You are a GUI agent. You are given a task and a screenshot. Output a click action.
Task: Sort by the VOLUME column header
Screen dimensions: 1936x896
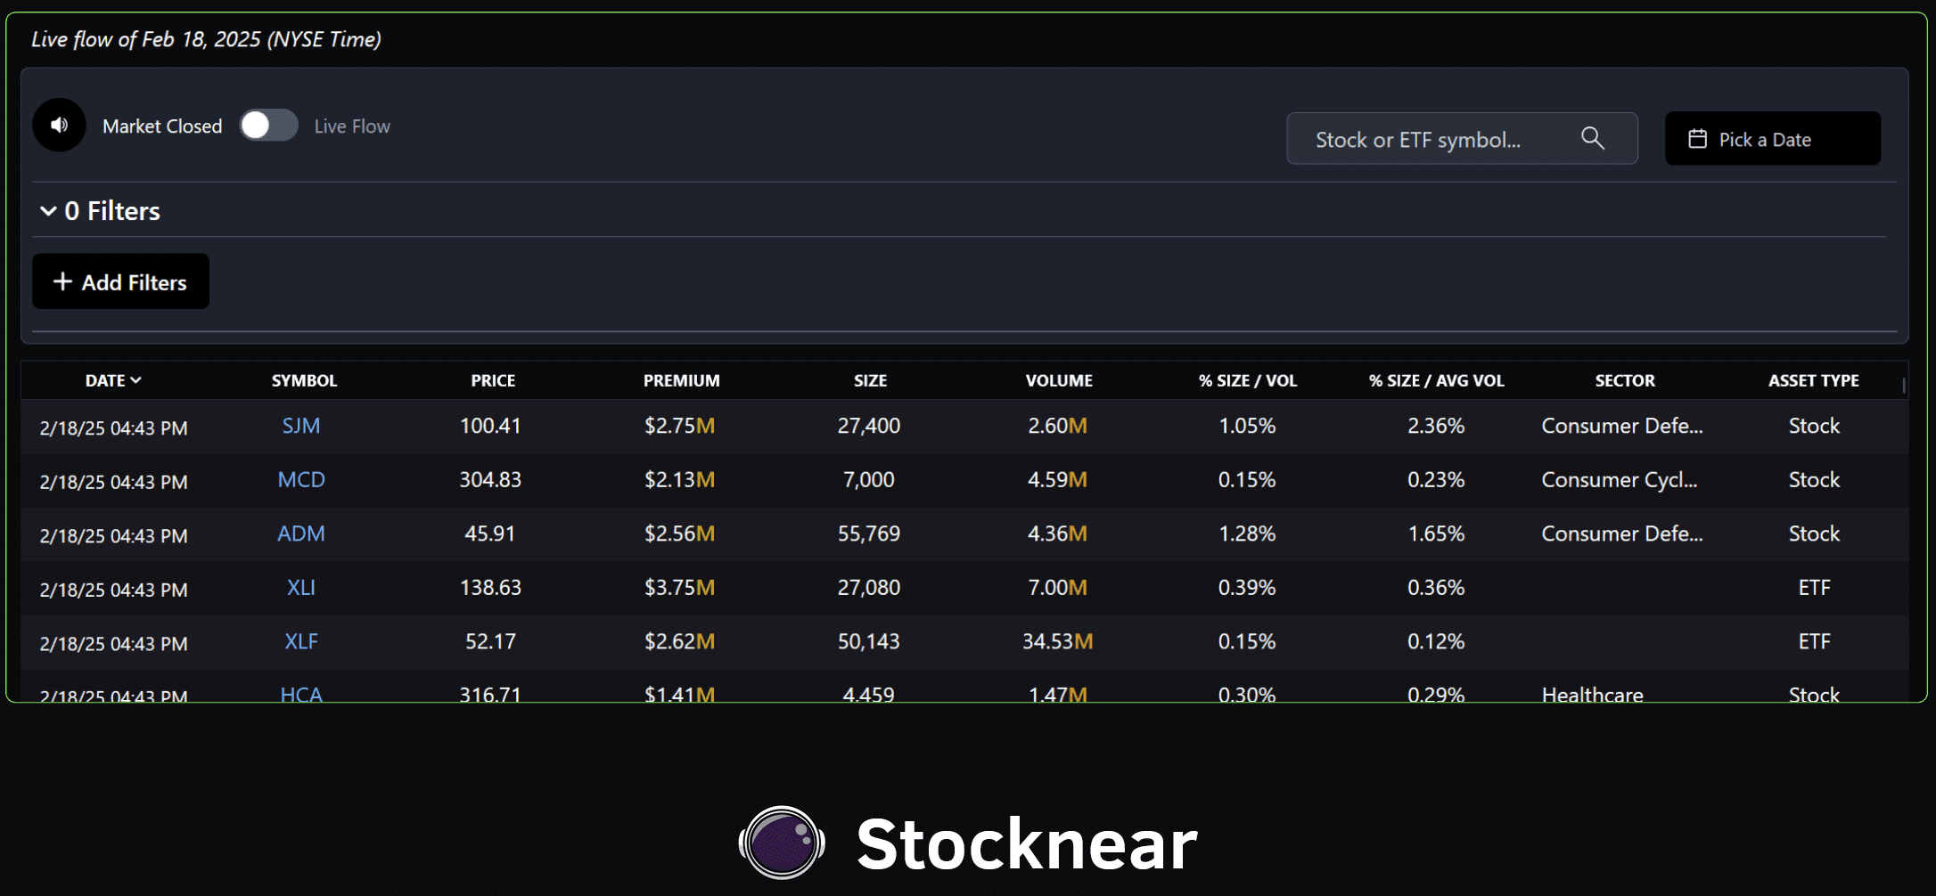click(x=1059, y=380)
